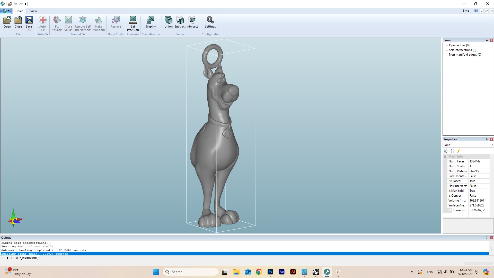Expand the Dimensions property row
Image resolution: width=494 pixels, height=278 pixels.
[450, 210]
